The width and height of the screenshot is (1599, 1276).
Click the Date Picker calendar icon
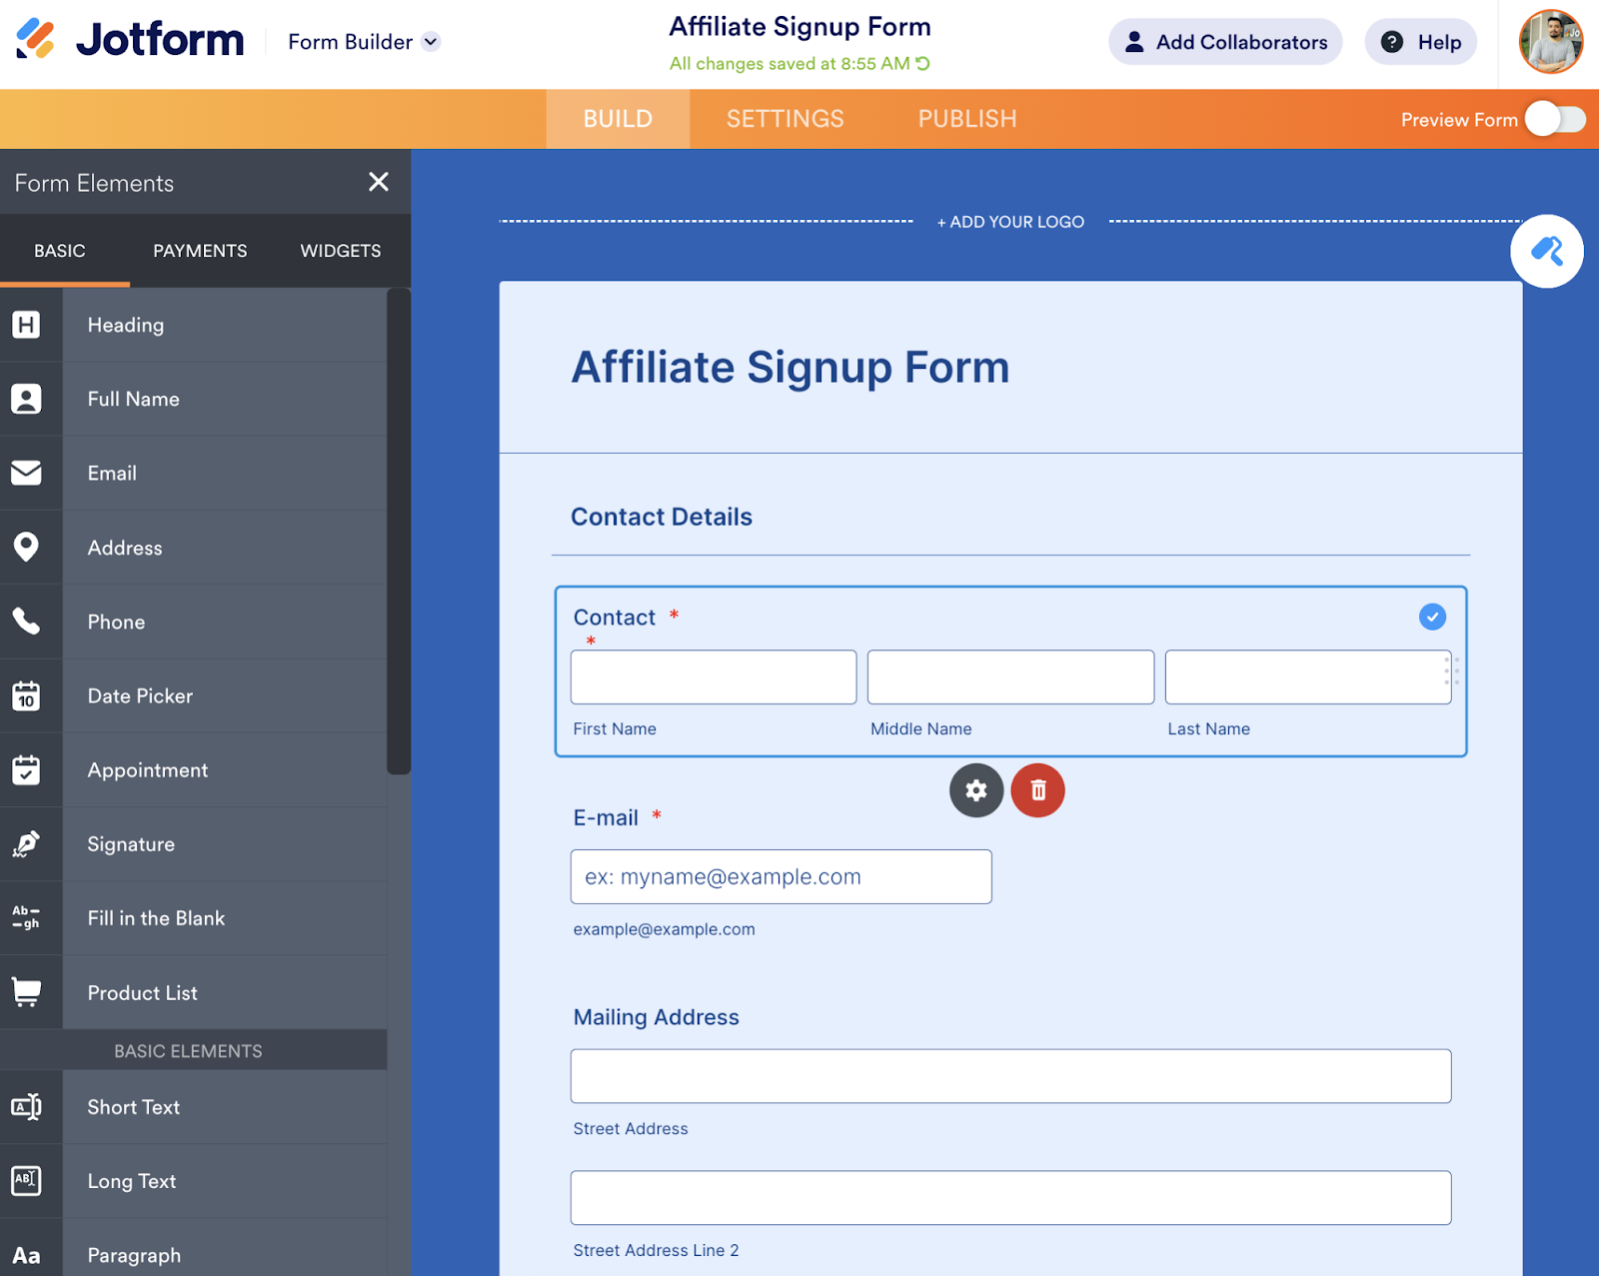click(x=27, y=695)
